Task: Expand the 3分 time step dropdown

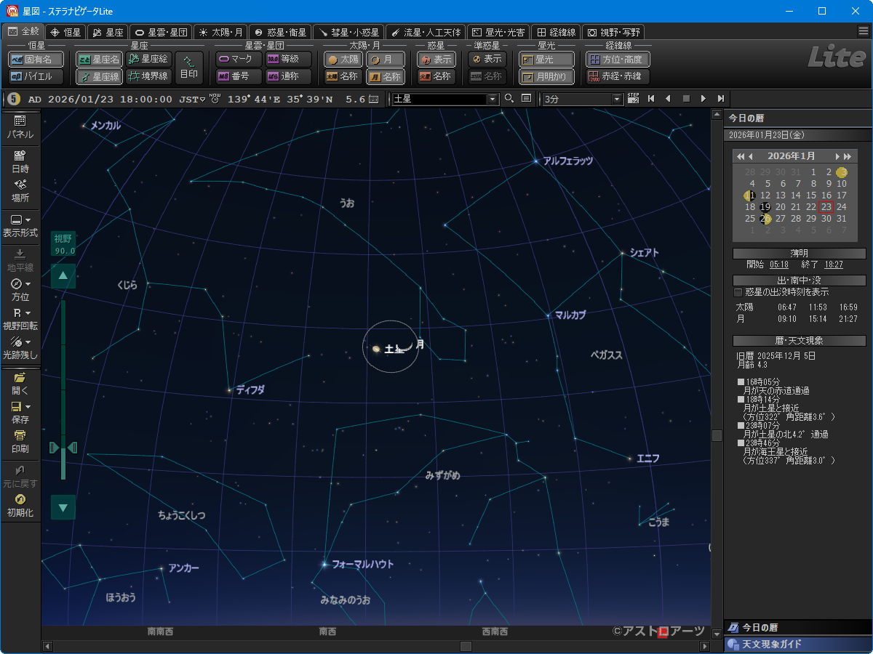Action: (x=618, y=99)
